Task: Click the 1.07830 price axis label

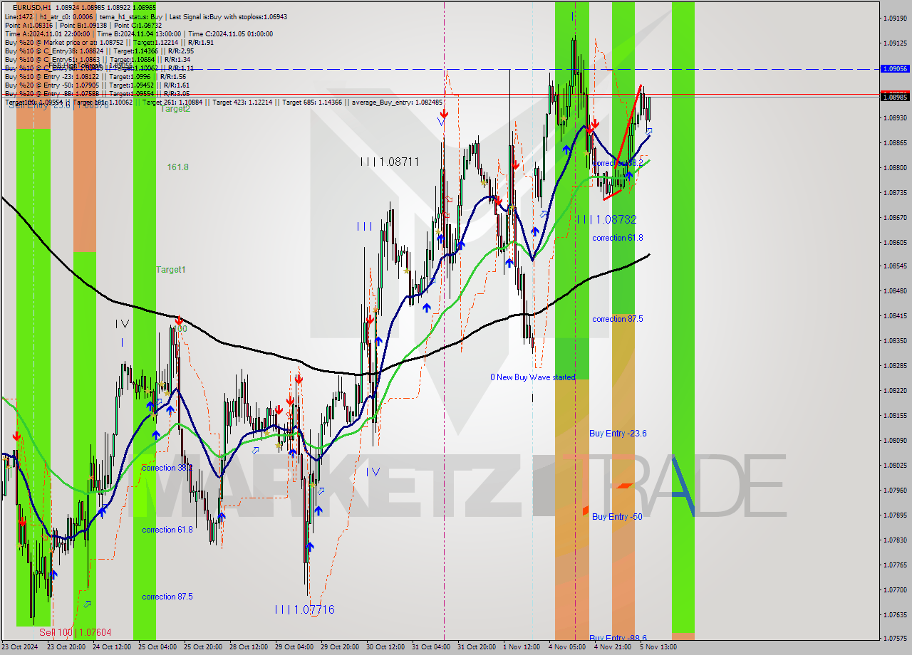Action: point(895,540)
